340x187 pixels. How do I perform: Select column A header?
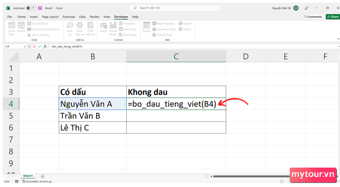pyautogui.click(x=39, y=57)
